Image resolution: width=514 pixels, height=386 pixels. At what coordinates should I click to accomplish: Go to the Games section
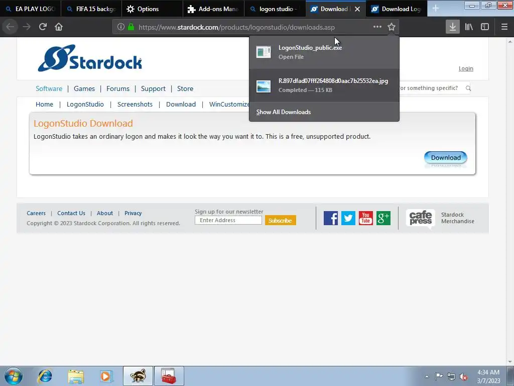pos(84,88)
